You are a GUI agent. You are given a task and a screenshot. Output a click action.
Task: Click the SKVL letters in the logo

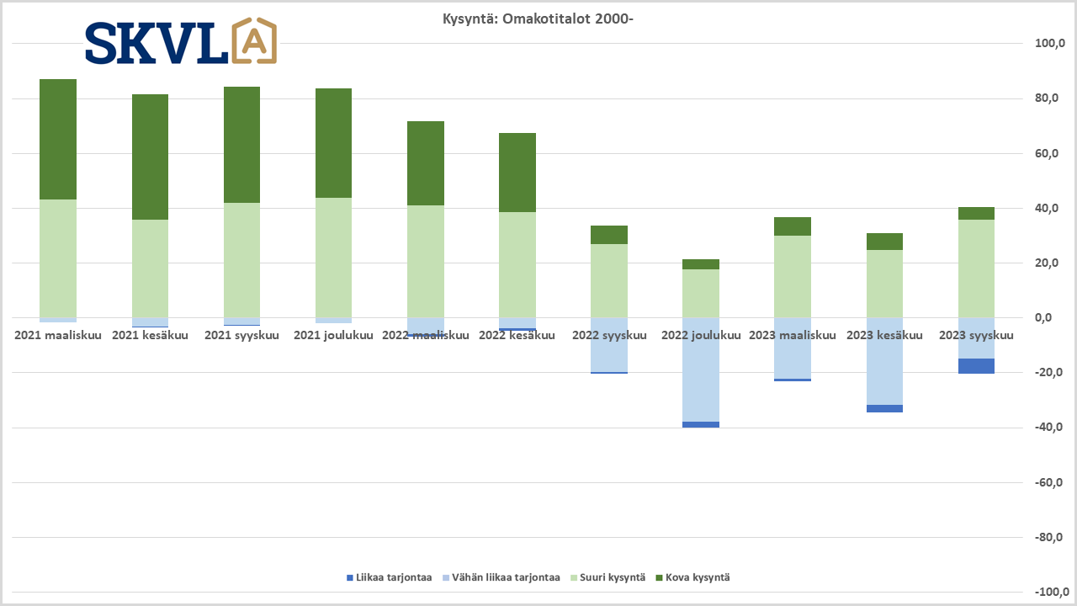click(x=156, y=44)
